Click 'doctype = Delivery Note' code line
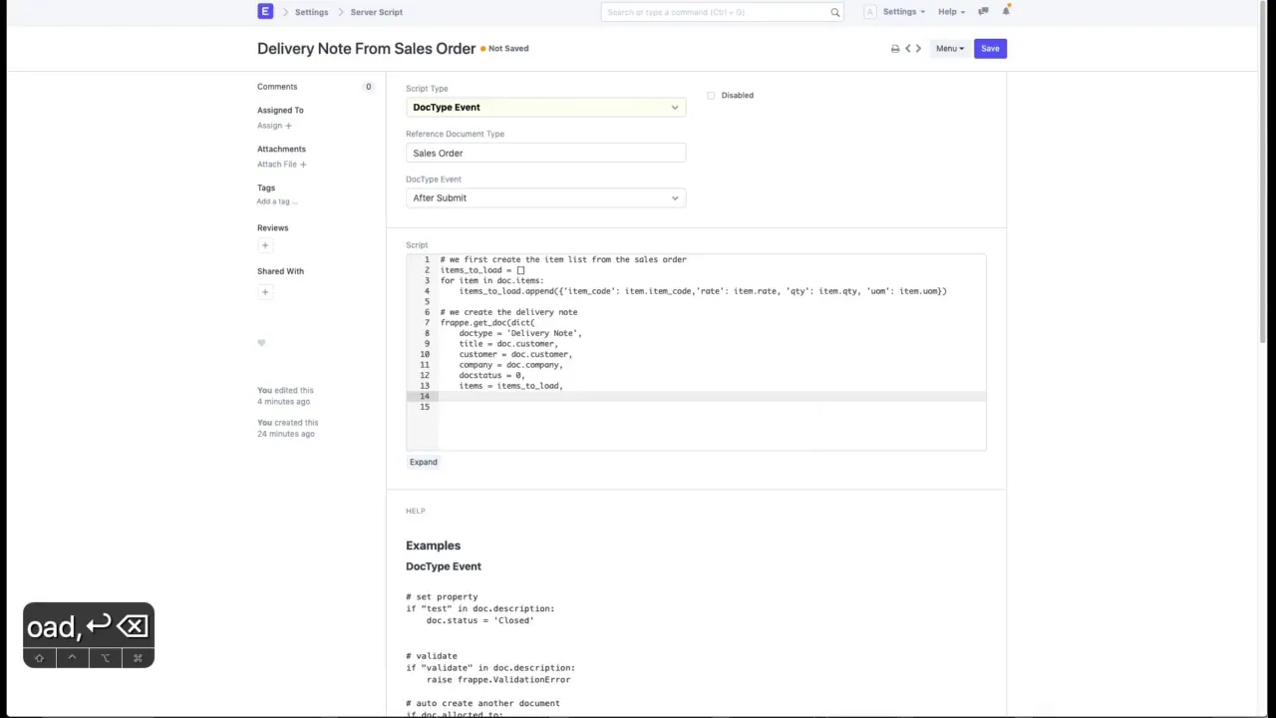1276x718 pixels. [520, 333]
